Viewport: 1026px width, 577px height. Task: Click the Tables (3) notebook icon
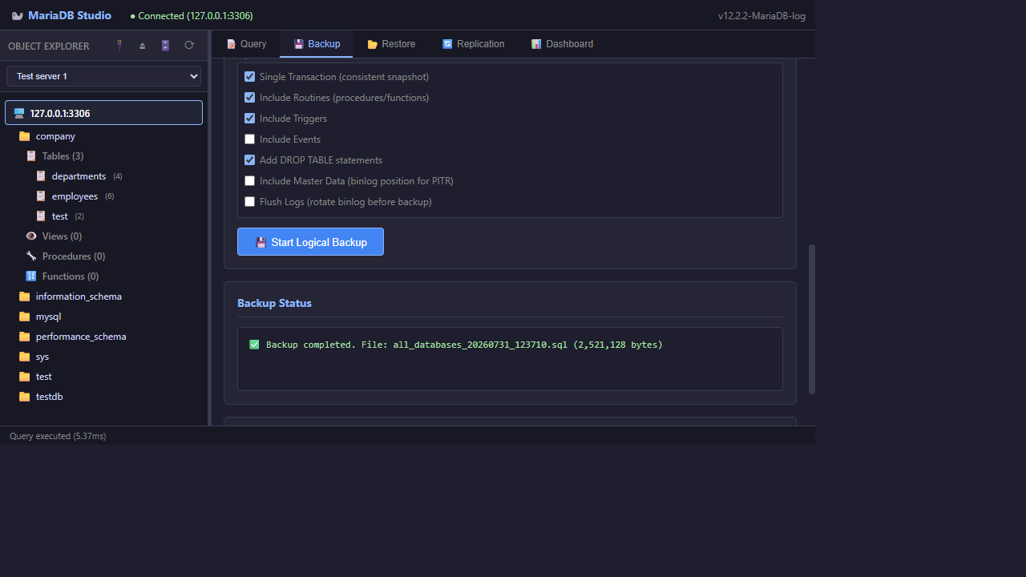click(x=31, y=156)
